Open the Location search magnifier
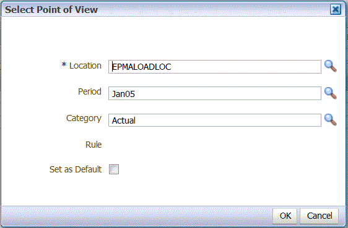This screenshot has height=228, width=348. tap(331, 66)
